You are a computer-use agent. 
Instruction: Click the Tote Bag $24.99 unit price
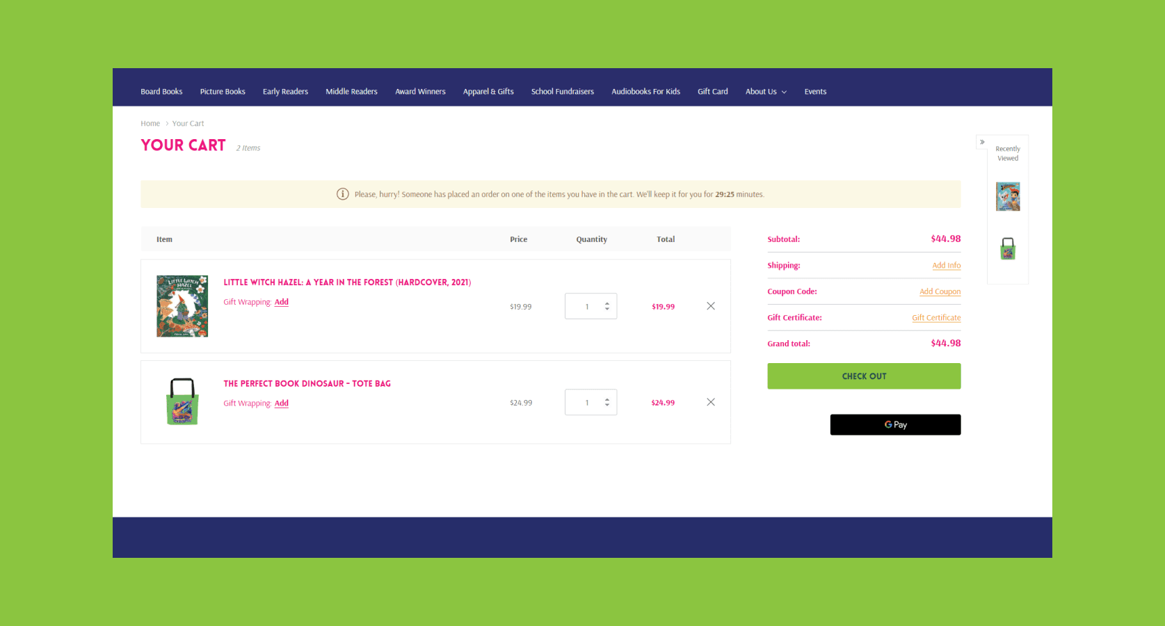click(x=521, y=403)
